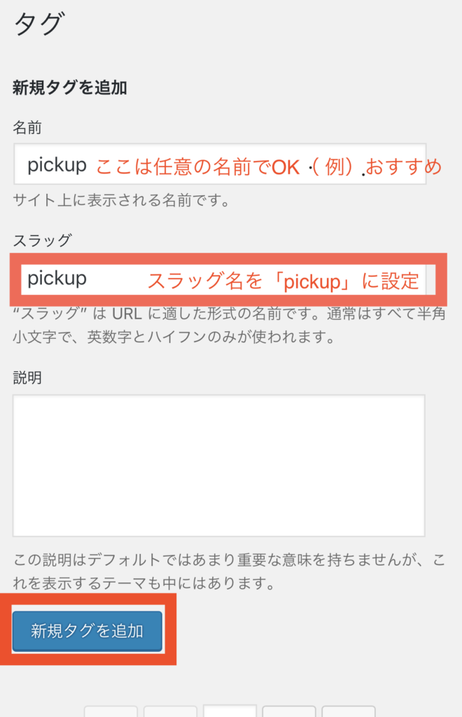Click the slug explanation text mentioning URL

(x=229, y=326)
